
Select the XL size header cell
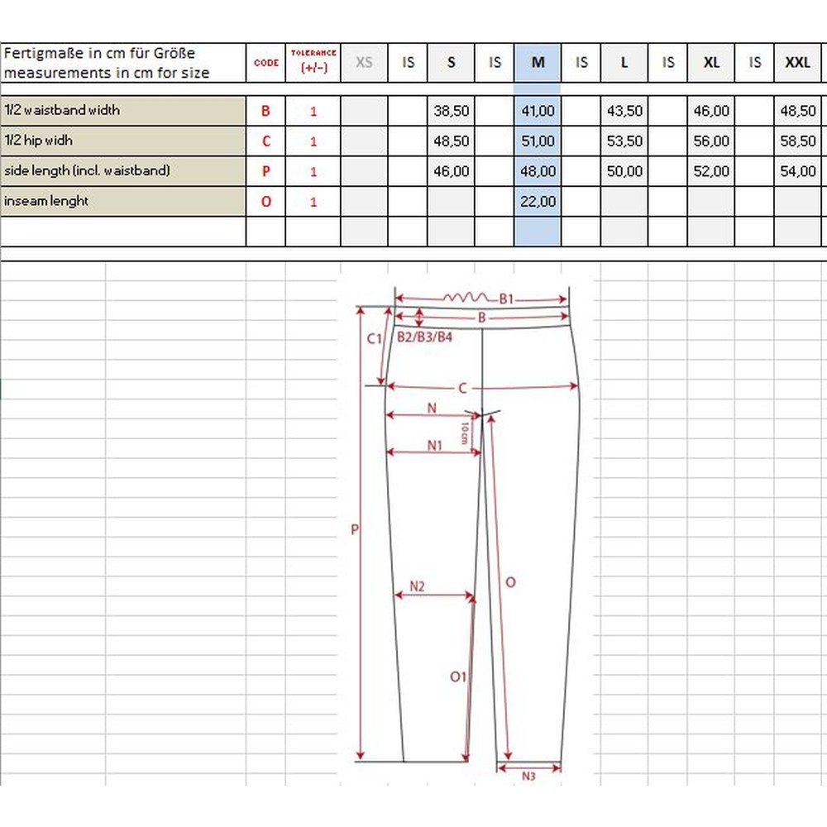pyautogui.click(x=711, y=63)
